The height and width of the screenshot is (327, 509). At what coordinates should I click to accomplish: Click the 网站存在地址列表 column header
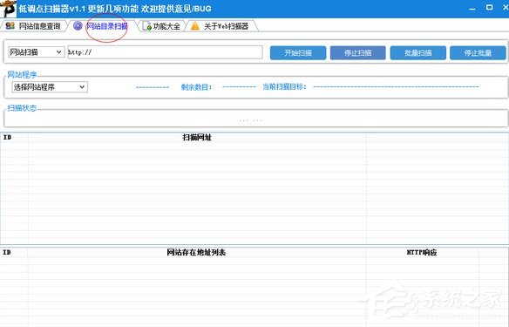click(x=196, y=252)
